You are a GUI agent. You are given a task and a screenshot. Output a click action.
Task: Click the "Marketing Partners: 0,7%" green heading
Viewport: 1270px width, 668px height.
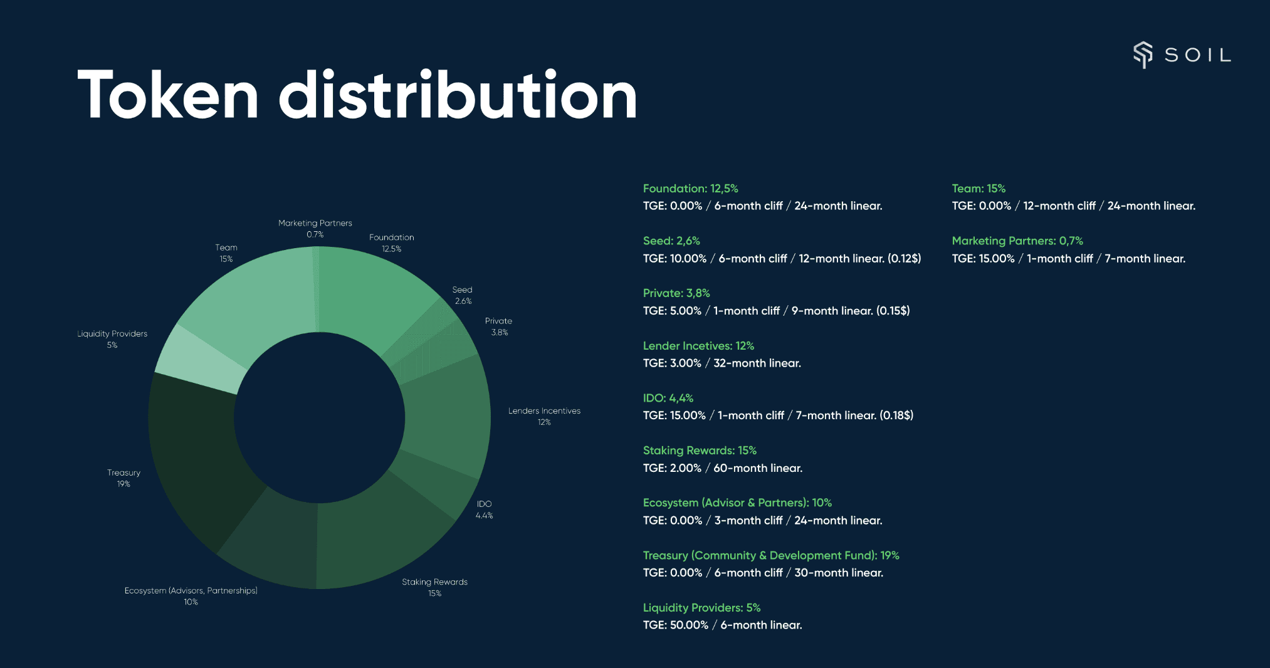(1017, 241)
